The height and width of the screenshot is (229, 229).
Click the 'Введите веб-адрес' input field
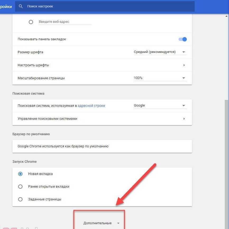[65, 22]
